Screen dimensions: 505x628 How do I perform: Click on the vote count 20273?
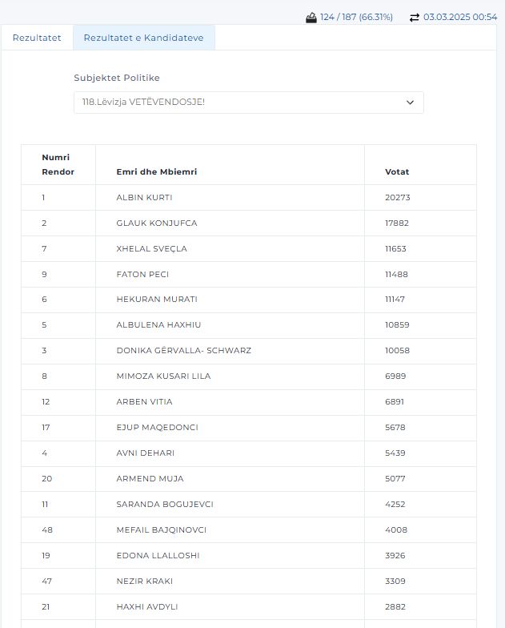pos(397,198)
